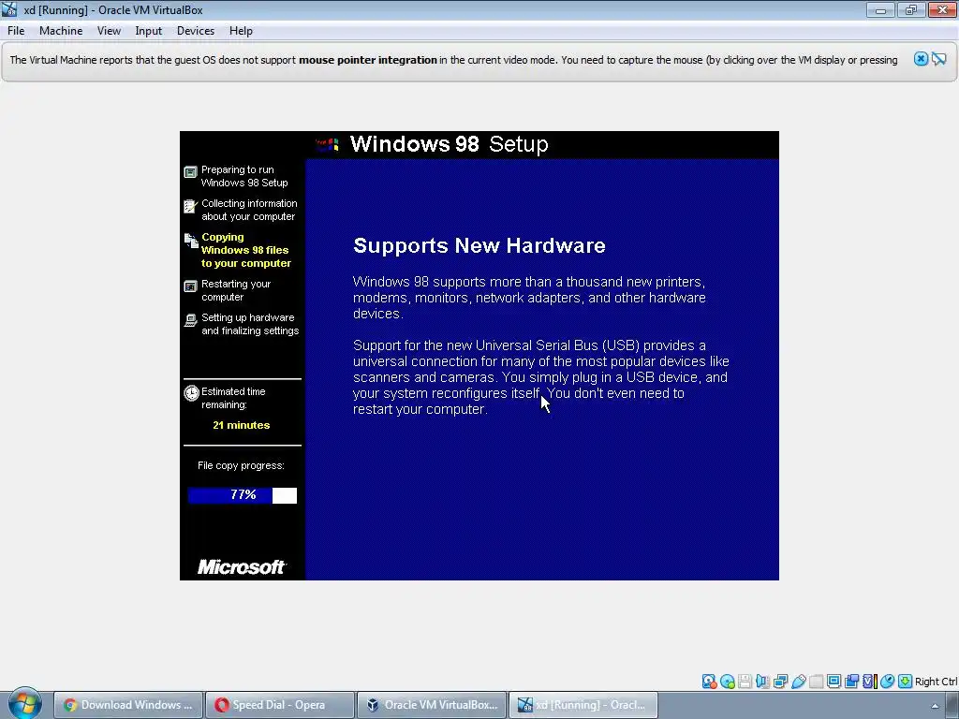Click the Supports New Hardware heading
The height and width of the screenshot is (719, 959).
pyautogui.click(x=479, y=245)
